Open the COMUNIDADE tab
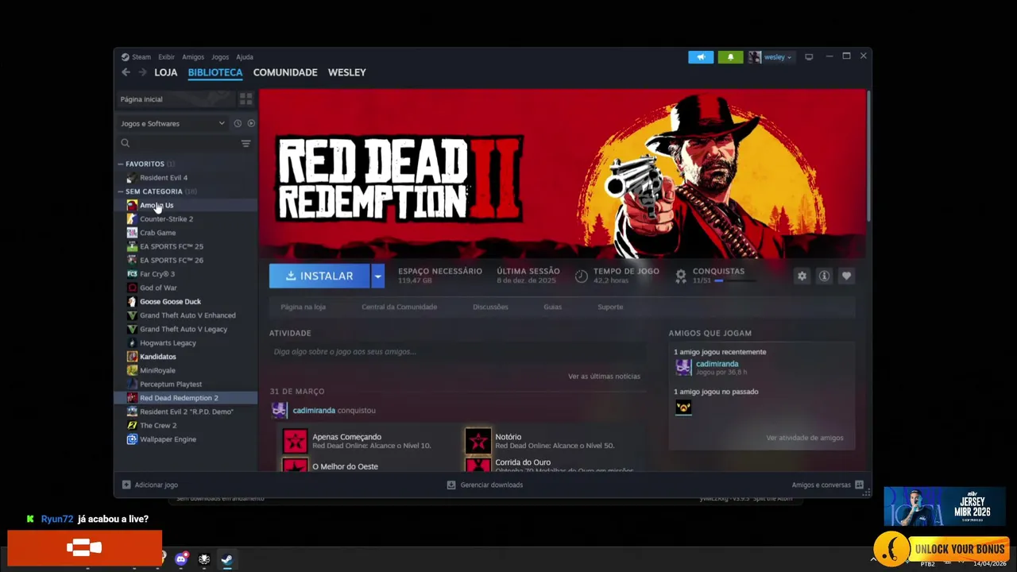This screenshot has width=1017, height=572. (x=285, y=72)
